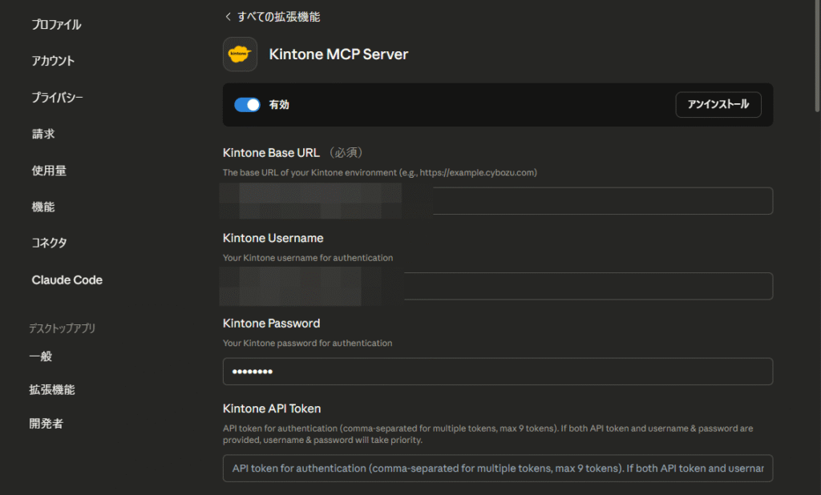Open the アカウント settings section
This screenshot has width=821, height=495.
click(53, 61)
